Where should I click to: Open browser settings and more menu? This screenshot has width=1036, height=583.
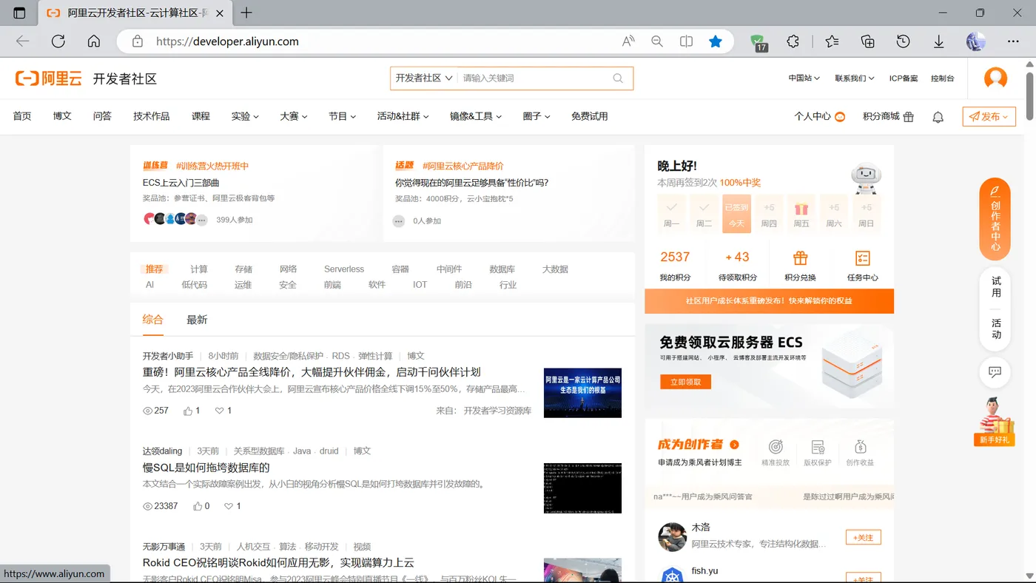(x=1013, y=41)
